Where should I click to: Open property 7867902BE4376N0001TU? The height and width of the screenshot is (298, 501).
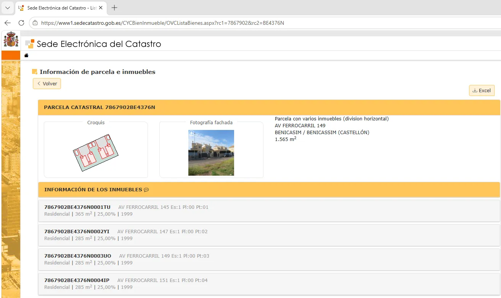pos(269,211)
